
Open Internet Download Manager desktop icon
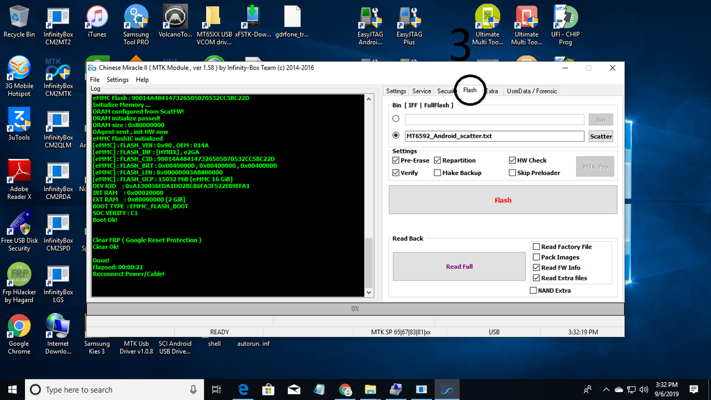click(58, 334)
